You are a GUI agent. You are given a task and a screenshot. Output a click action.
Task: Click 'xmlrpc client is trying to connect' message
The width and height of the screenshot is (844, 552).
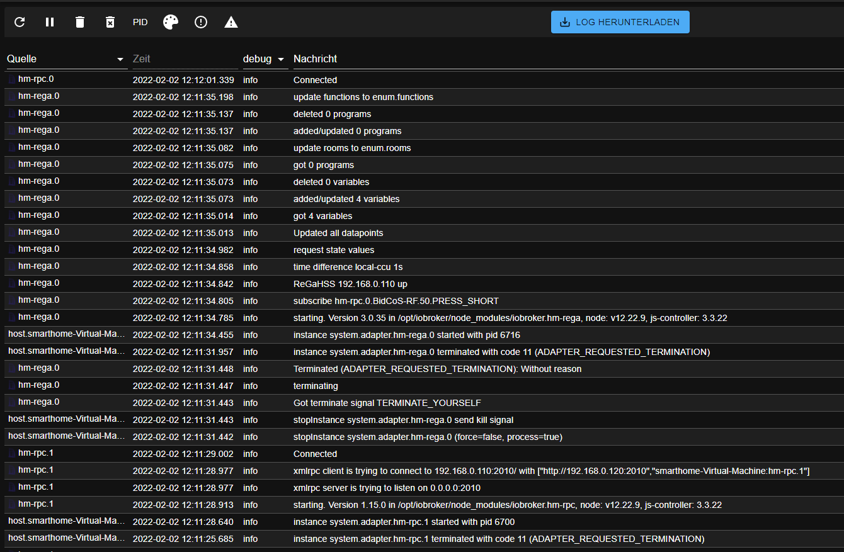(x=551, y=471)
